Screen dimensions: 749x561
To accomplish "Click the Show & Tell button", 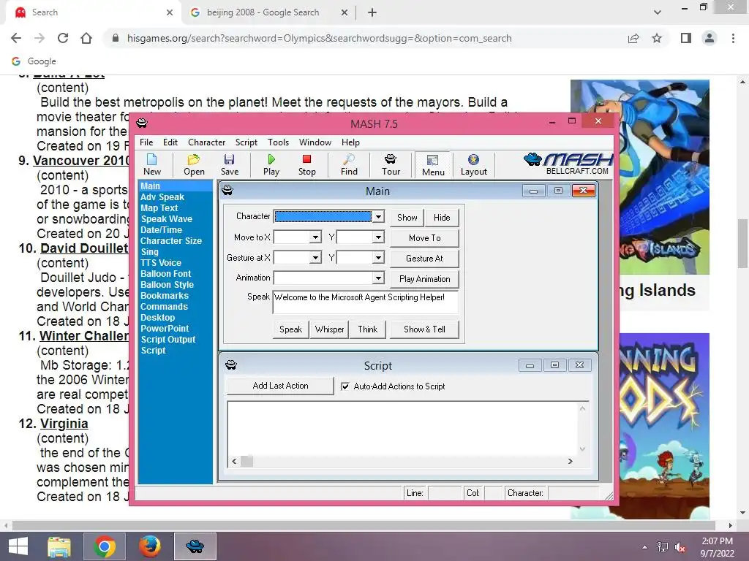I will pos(424,329).
